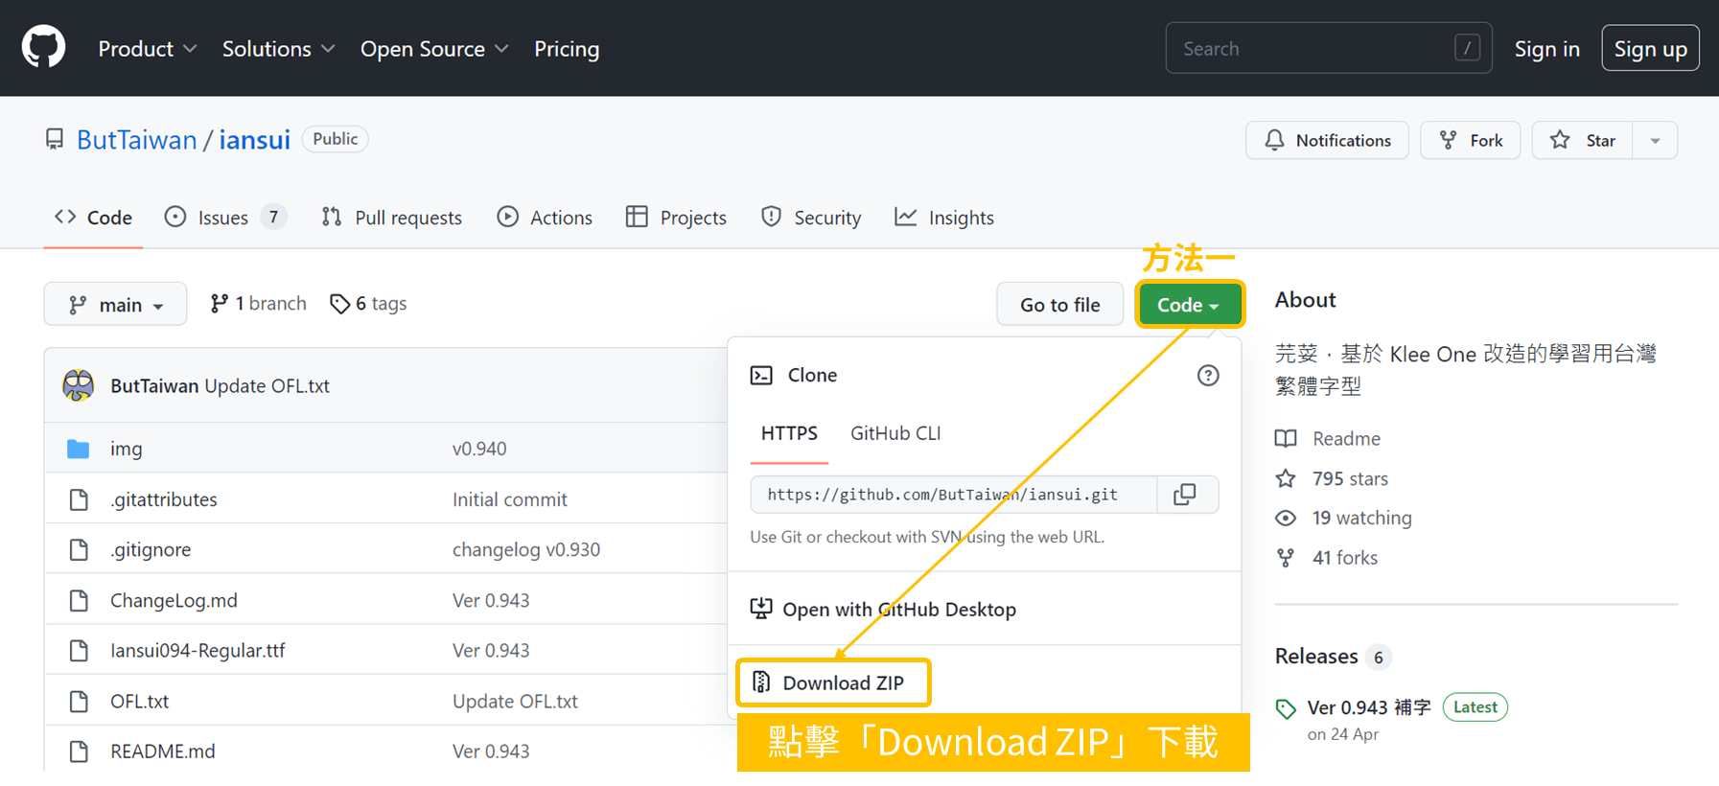Click the file icon beside README.md

[x=79, y=751]
